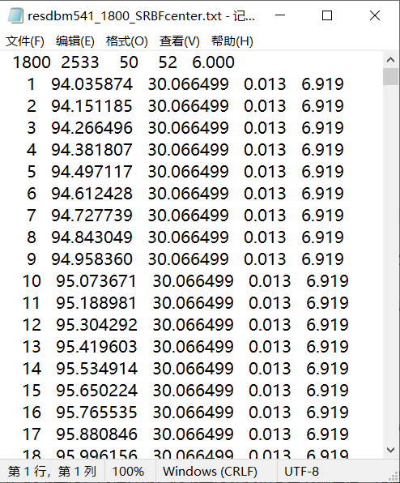This screenshot has height=483, width=400.
Task: Click value 95.650224 in row 15
Action: pyautogui.click(x=96, y=391)
